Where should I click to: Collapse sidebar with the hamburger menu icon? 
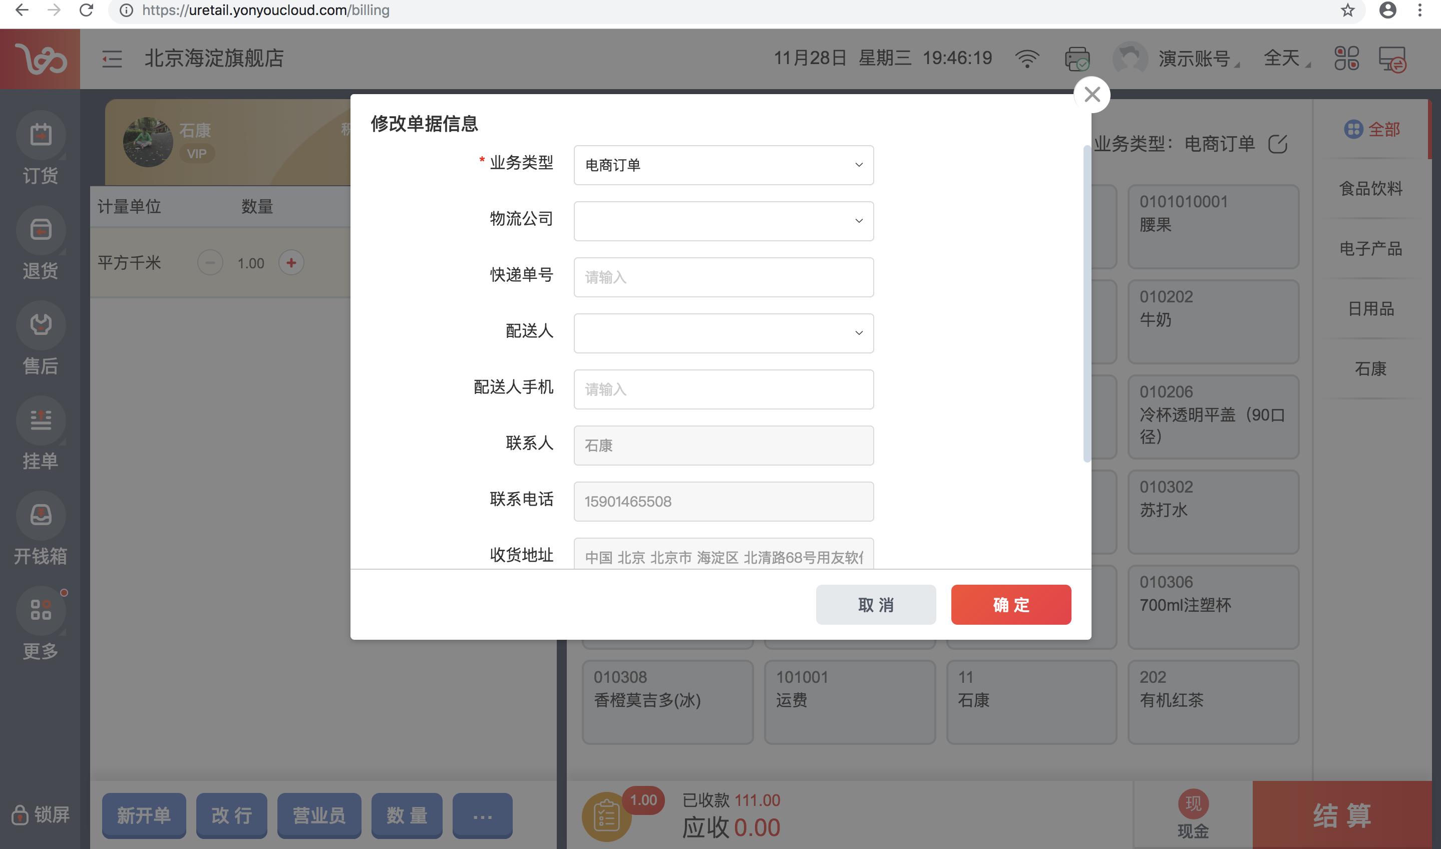click(x=112, y=59)
